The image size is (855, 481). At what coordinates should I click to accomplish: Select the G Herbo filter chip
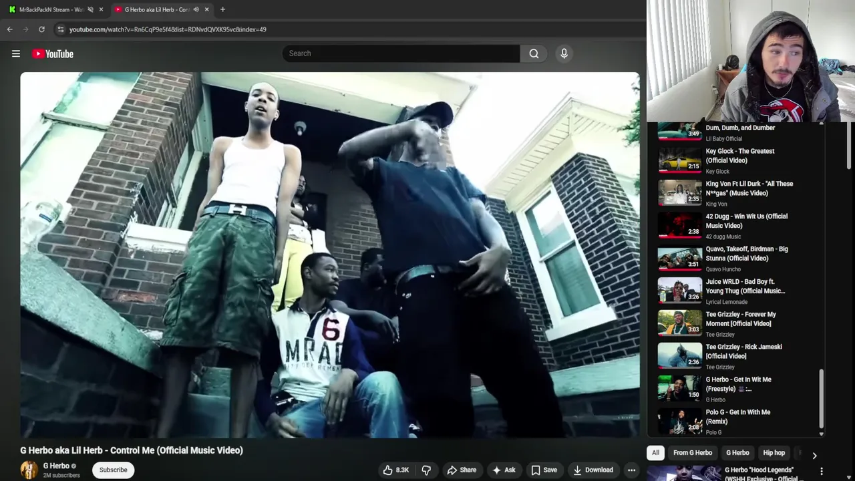[x=737, y=452]
